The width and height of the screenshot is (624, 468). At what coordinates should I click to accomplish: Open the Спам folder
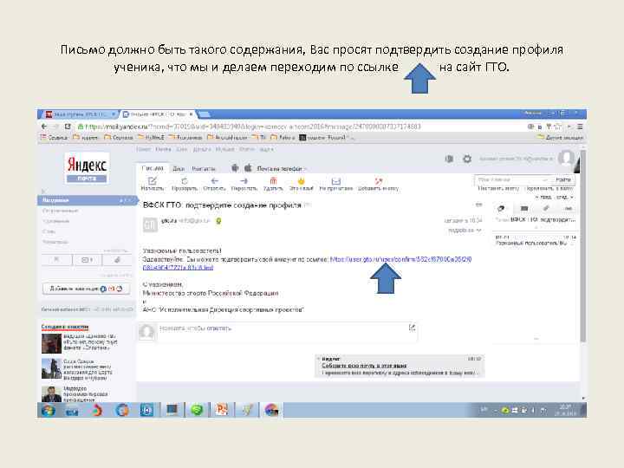(49, 231)
